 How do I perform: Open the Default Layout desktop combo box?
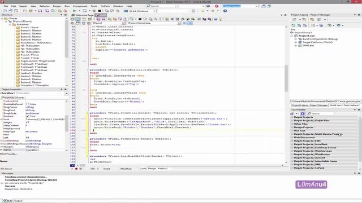click(240, 6)
